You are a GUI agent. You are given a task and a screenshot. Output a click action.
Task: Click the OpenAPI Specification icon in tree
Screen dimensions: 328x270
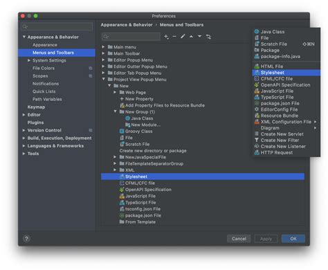[122, 190]
